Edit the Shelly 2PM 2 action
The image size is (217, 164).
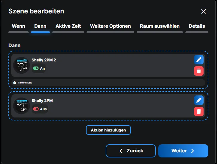pyautogui.click(x=199, y=60)
